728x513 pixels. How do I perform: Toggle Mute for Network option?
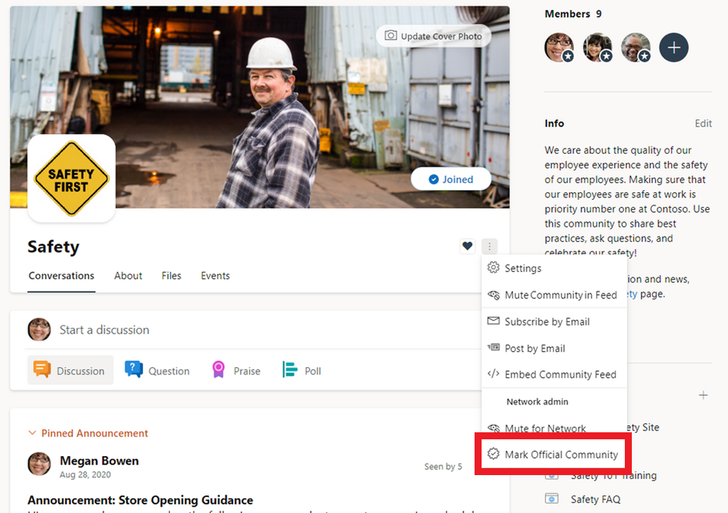coord(545,428)
